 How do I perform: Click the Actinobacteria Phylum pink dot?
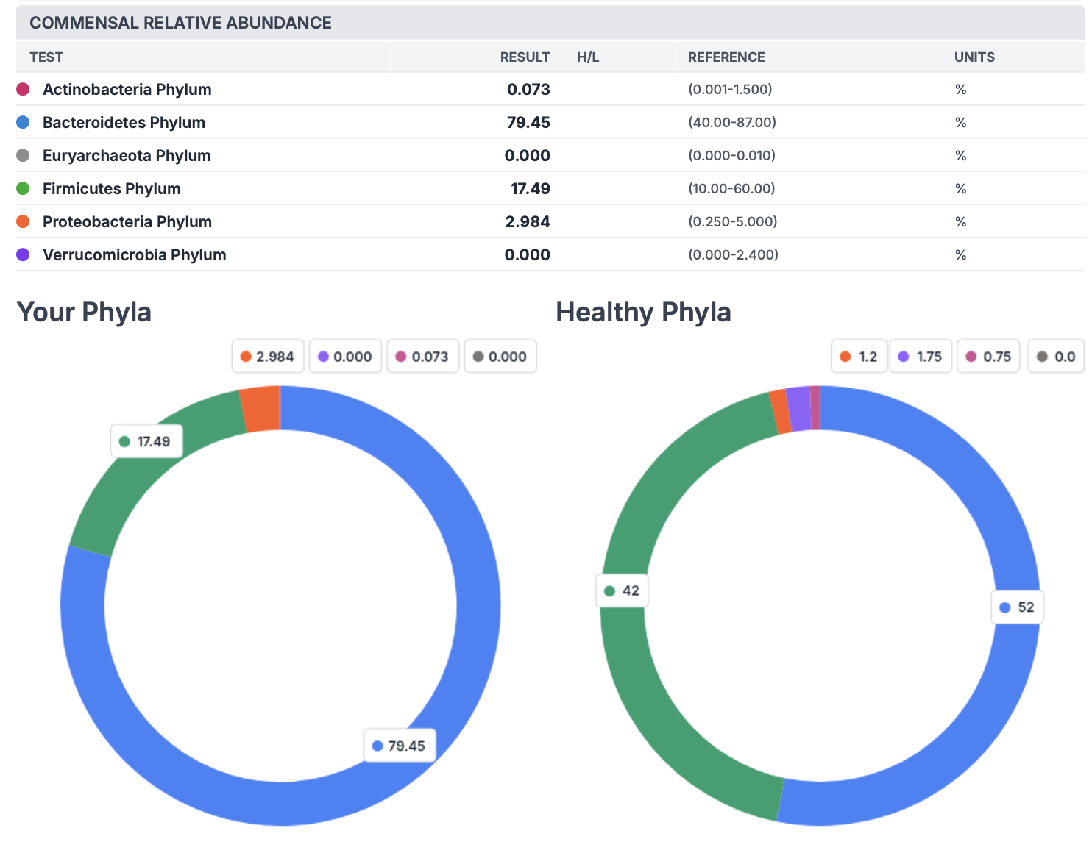[x=23, y=89]
